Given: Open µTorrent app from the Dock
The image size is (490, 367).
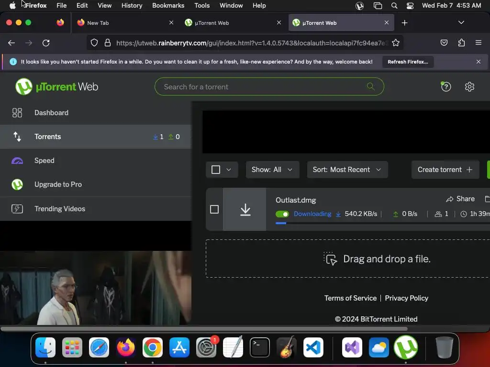Looking at the screenshot, I should (406, 347).
